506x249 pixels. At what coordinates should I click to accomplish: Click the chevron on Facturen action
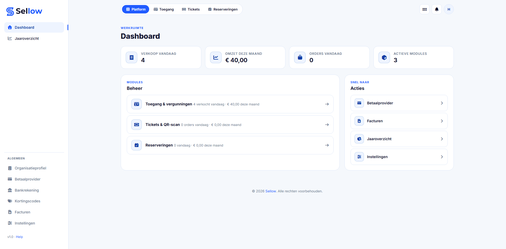coord(442,121)
